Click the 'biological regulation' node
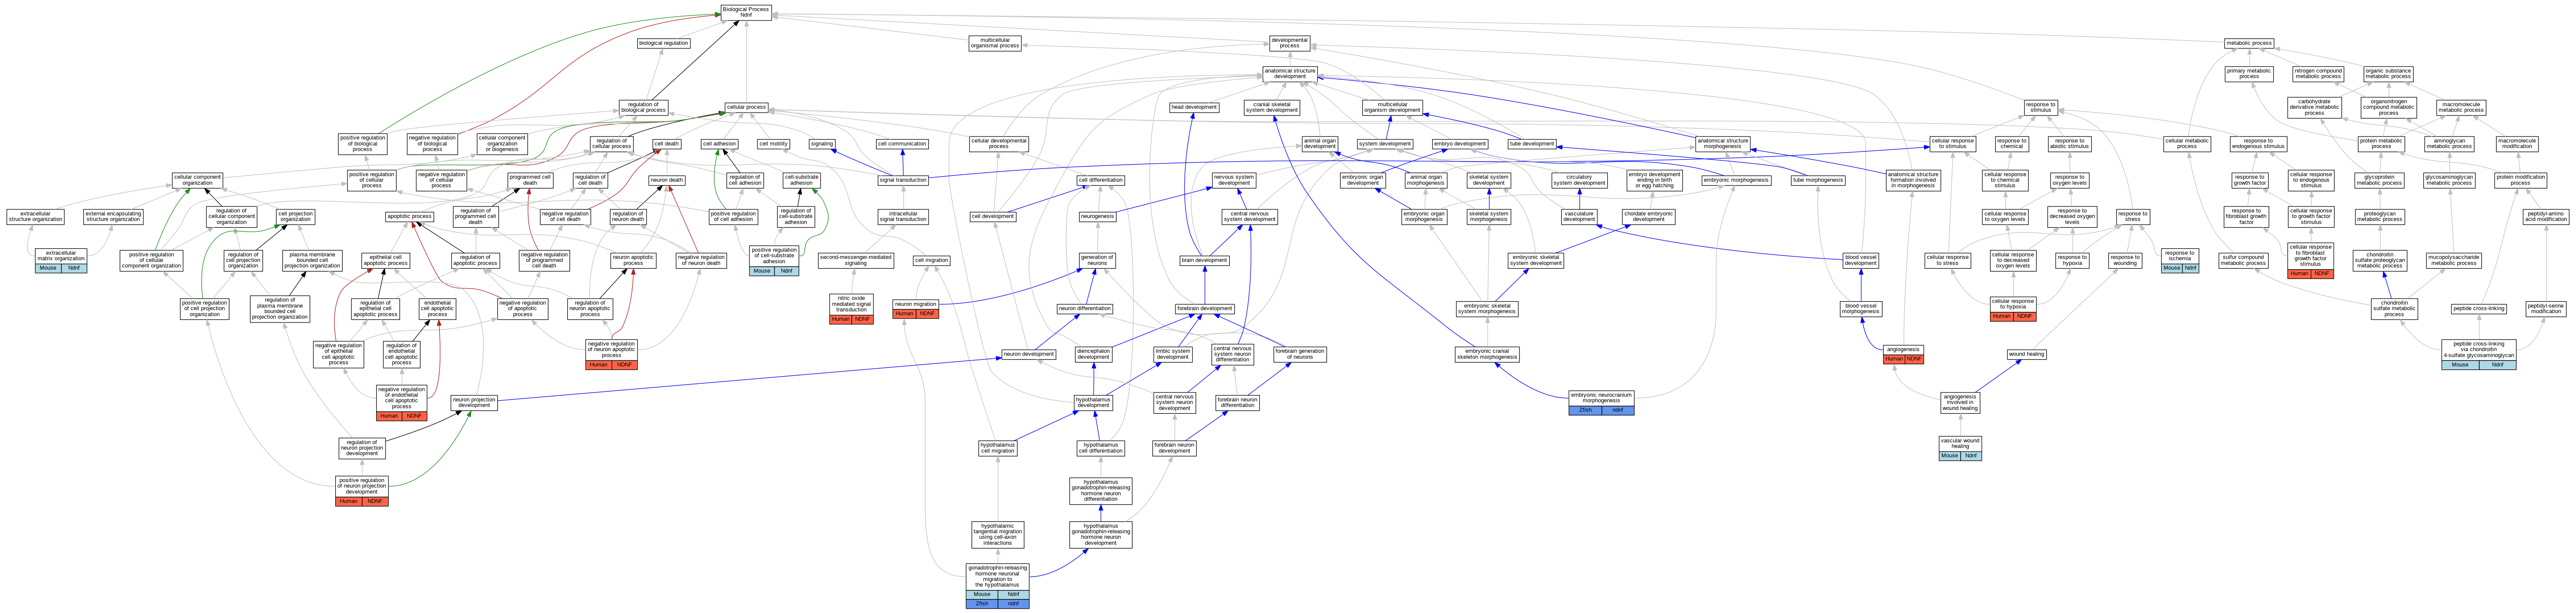This screenshot has height=613, width=2576. [x=663, y=43]
